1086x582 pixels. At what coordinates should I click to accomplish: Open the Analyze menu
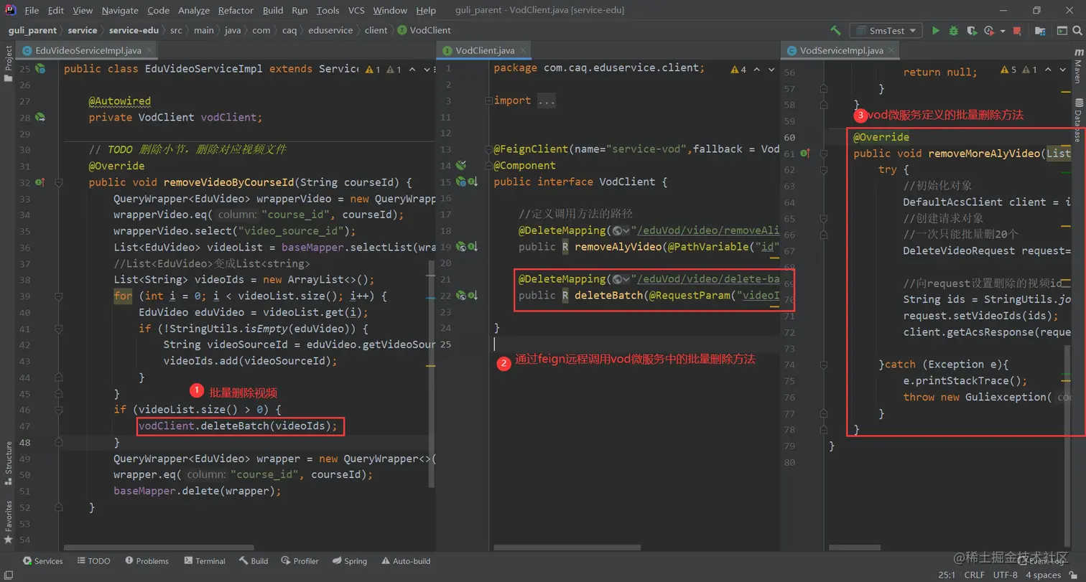[193, 11]
